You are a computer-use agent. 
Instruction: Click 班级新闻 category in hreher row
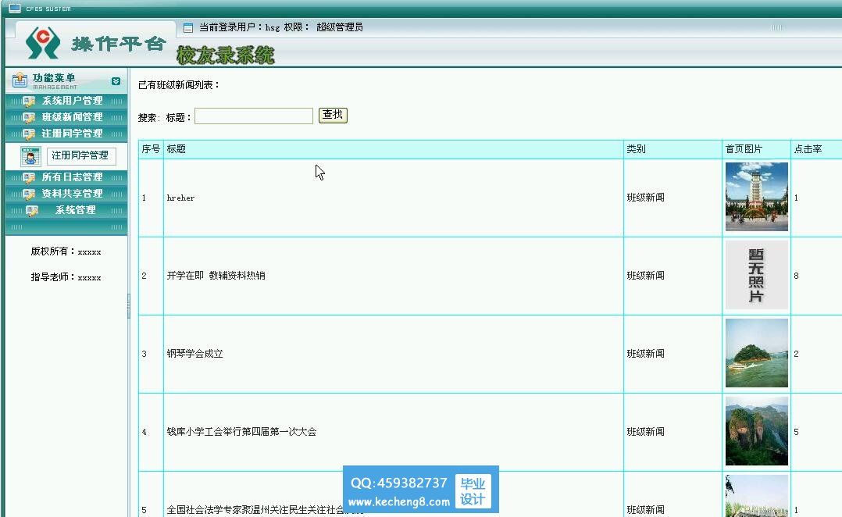point(645,198)
